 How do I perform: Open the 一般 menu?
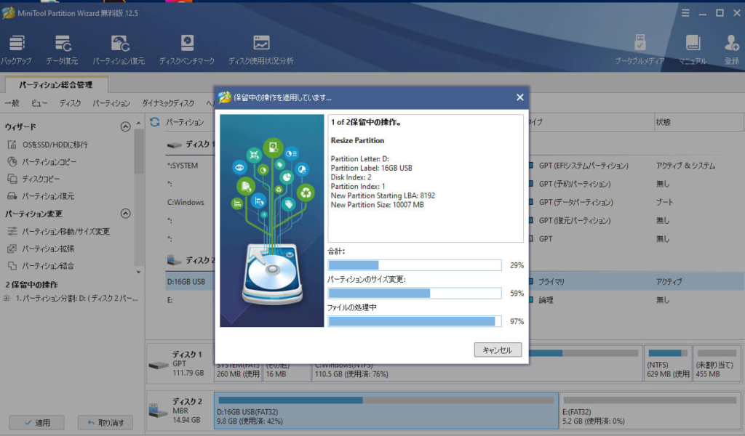tap(12, 103)
